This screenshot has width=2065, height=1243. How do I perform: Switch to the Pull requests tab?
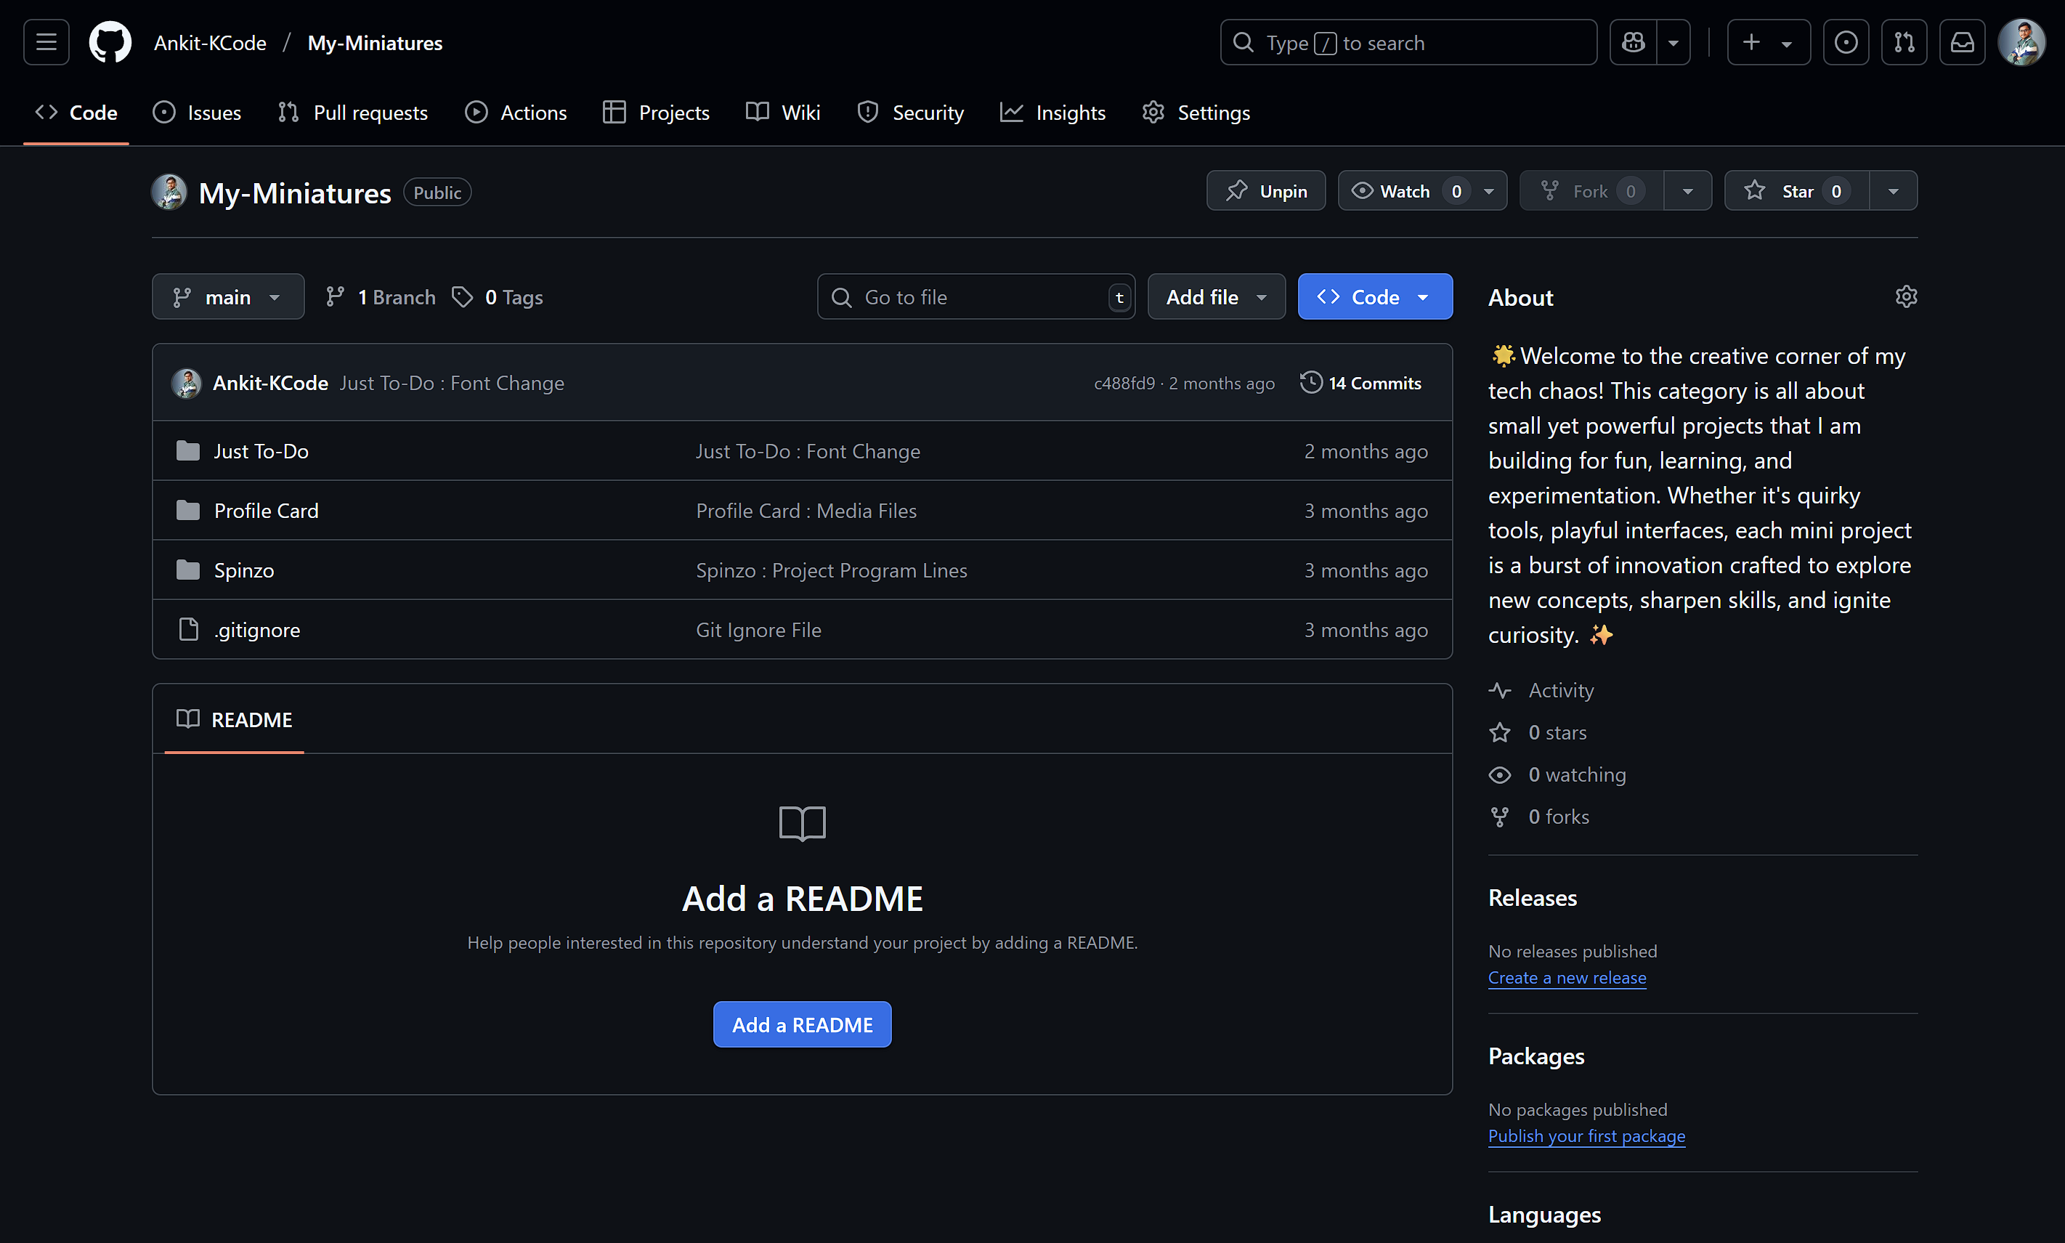point(352,112)
